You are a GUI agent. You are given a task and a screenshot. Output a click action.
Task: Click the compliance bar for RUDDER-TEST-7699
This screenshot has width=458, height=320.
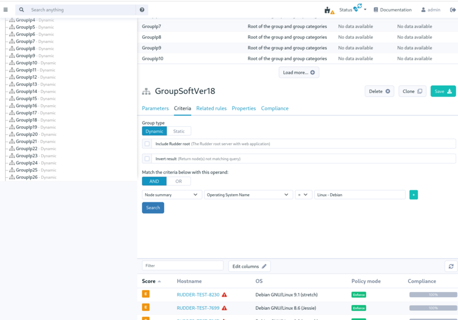pyautogui.click(x=433, y=308)
